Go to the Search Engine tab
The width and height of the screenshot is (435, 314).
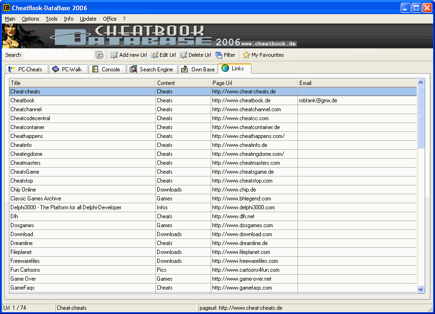pos(152,69)
